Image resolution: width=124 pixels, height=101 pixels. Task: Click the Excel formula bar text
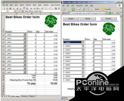33,11
